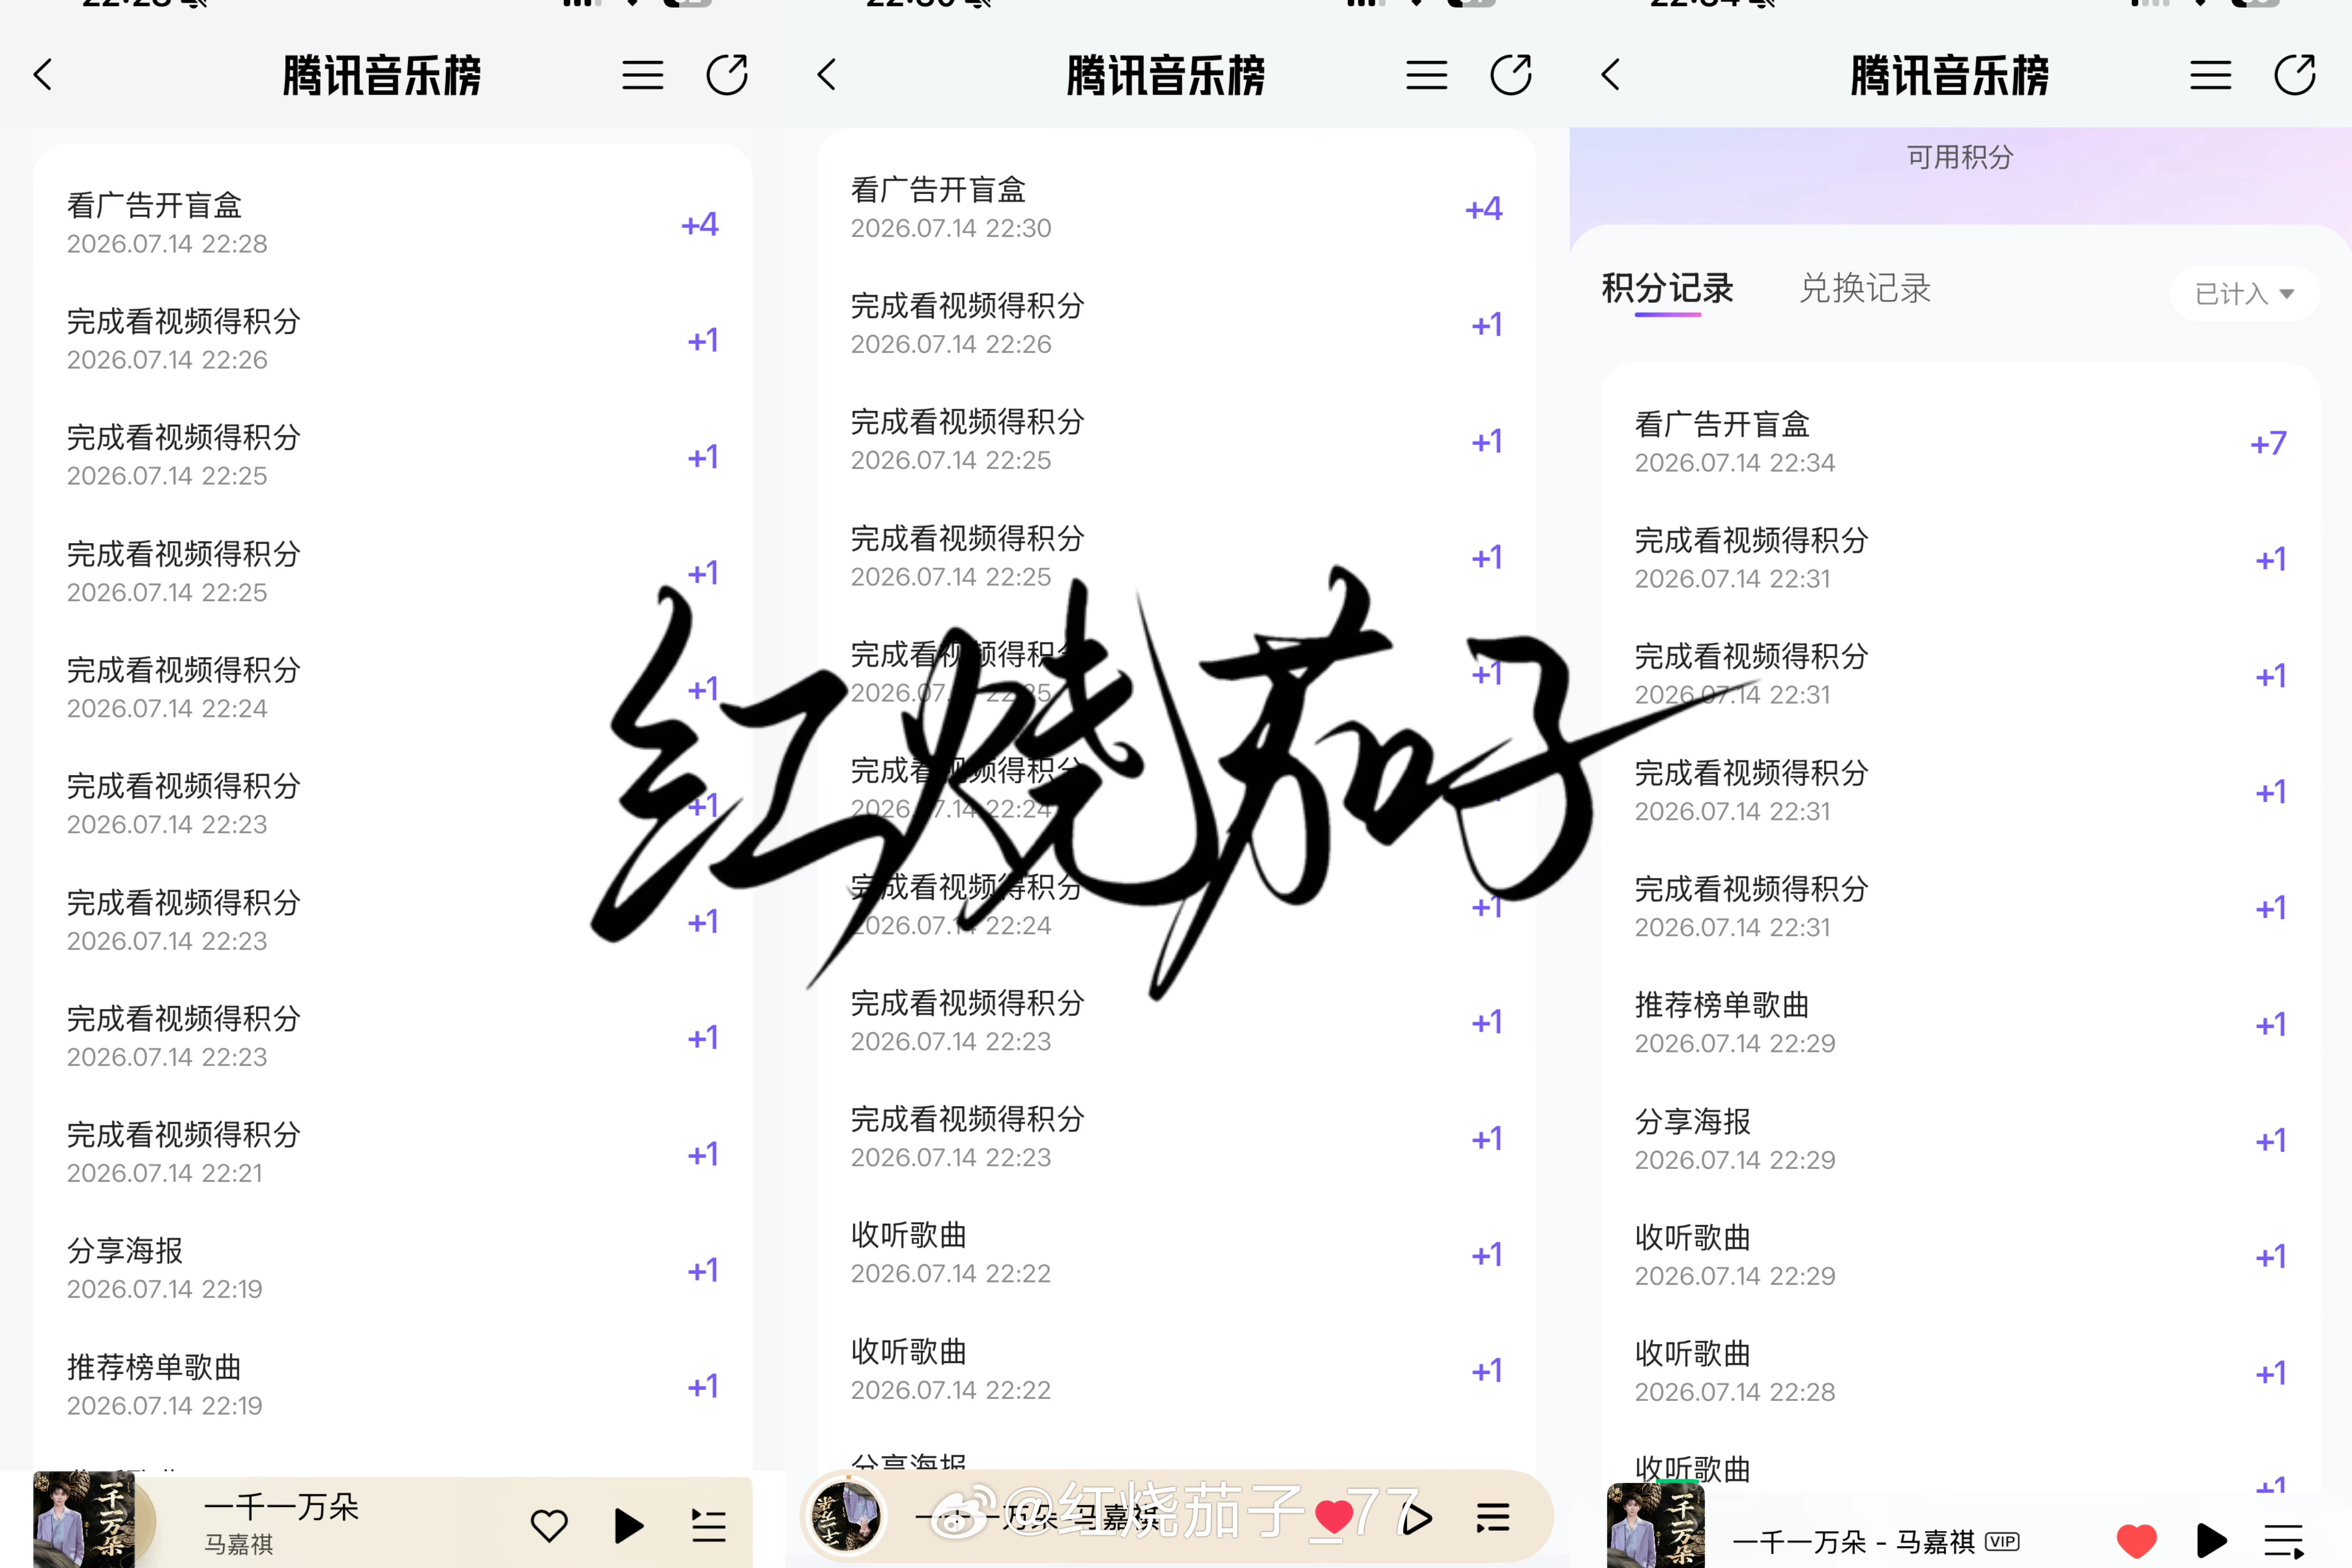This screenshot has height=1568, width=2352.
Task: Select 完成看视频得积分 entry dated 22:26 in left panel
Action: click(392, 340)
